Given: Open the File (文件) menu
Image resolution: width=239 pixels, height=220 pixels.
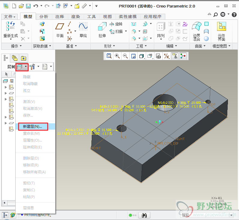Looking at the screenshot, I should 10,16.
